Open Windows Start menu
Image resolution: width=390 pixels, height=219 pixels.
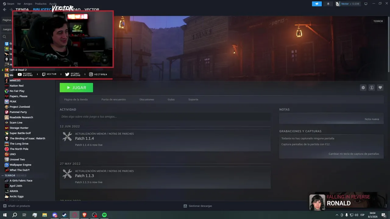coord(5,215)
